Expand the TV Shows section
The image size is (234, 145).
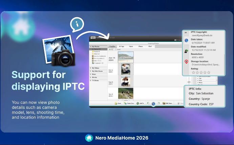(x=90, y=80)
